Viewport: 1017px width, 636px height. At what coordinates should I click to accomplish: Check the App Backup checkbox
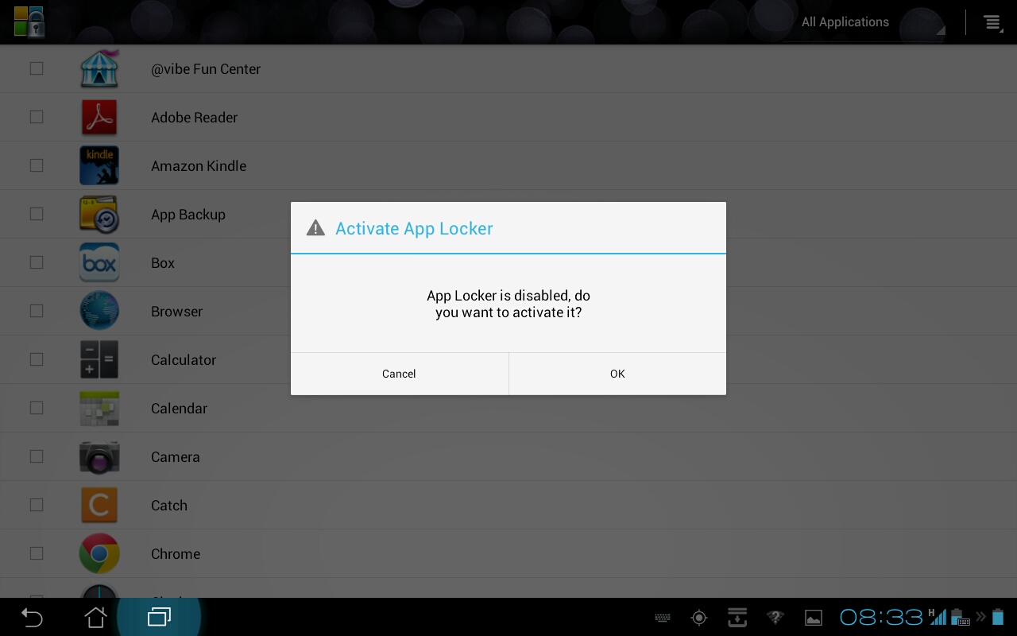point(37,215)
